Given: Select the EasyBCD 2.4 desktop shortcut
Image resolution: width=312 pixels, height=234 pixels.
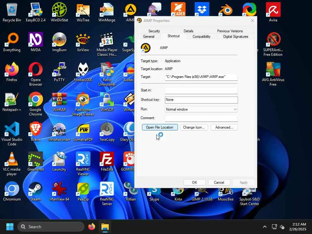Looking at the screenshot, I should click(x=36, y=12).
